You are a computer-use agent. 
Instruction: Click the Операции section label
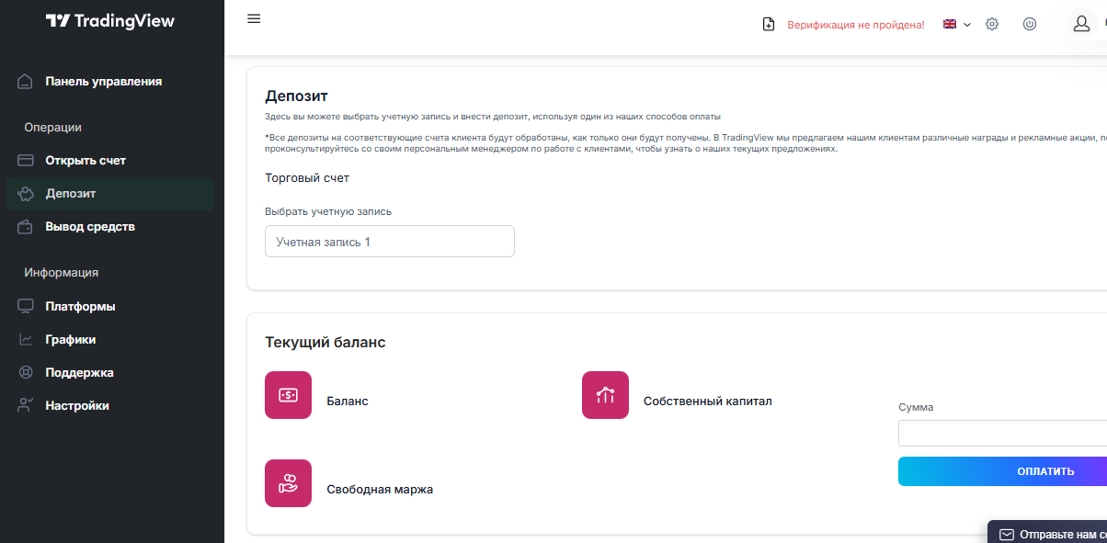[x=53, y=128]
